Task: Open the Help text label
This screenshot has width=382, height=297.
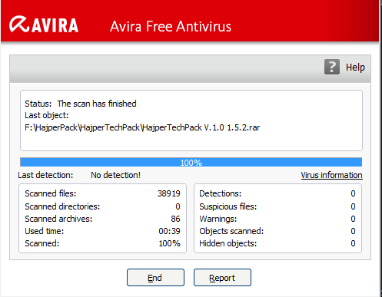Action: pos(355,68)
